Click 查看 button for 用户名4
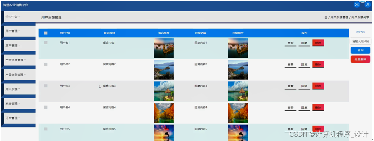 (290, 108)
